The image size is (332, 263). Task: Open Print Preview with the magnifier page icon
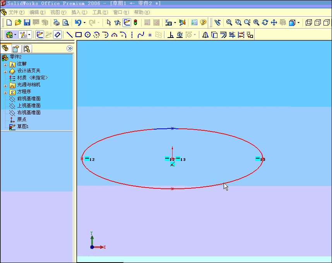click(66, 22)
